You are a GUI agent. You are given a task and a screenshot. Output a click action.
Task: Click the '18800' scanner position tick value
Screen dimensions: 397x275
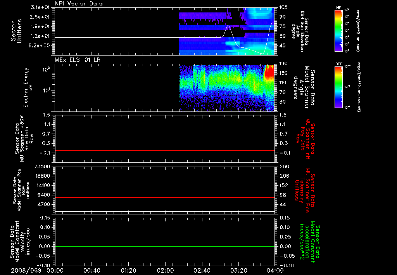click(x=42, y=176)
